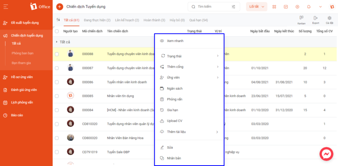Expand the Tất cả group row triangle
338x166 pixels.
[x=57, y=42]
